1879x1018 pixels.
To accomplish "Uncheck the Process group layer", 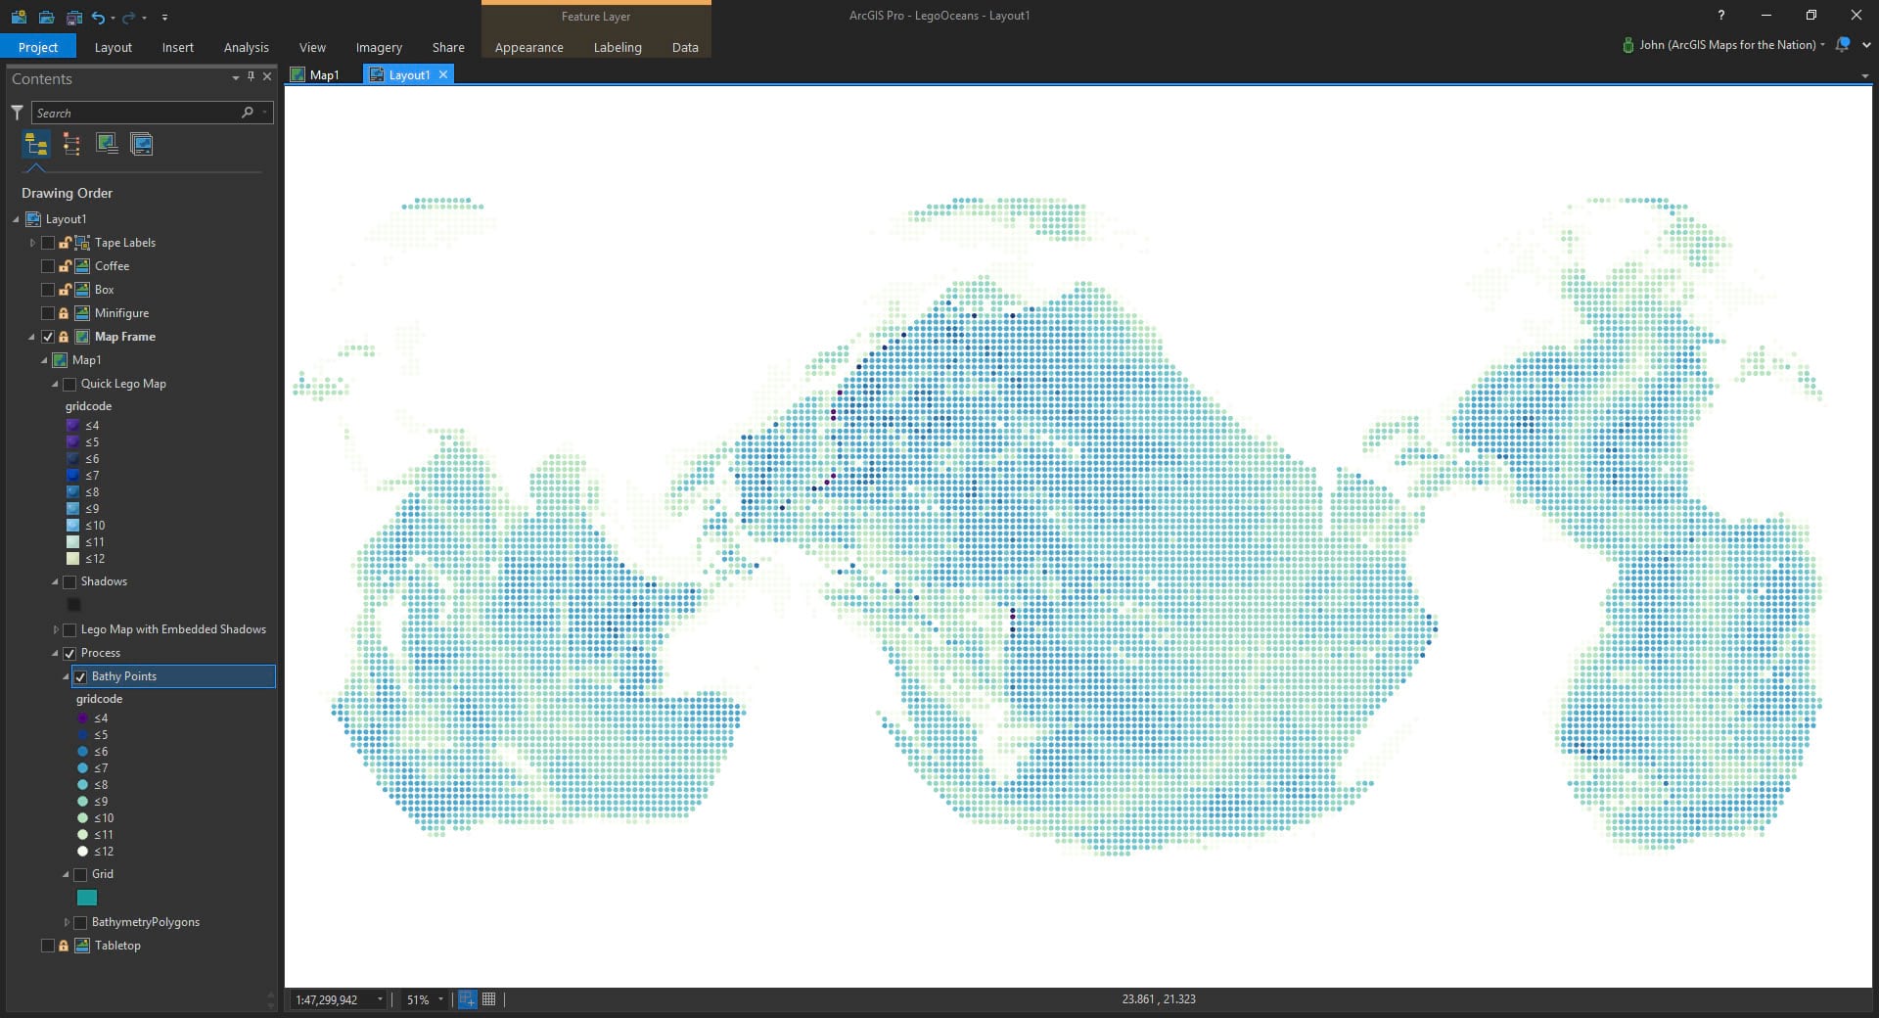I will [69, 653].
